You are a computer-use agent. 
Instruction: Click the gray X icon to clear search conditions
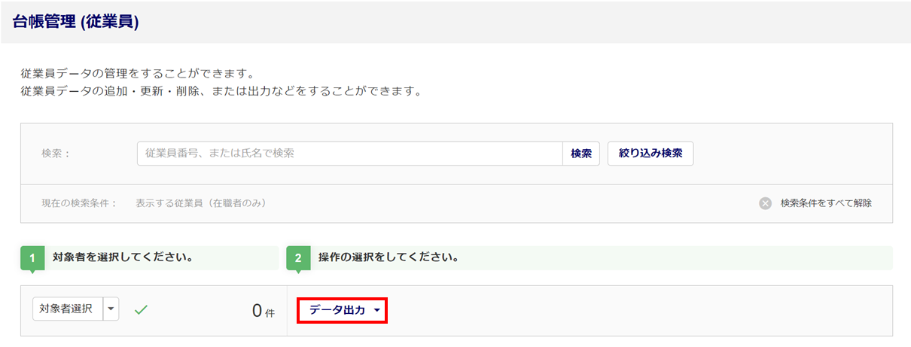765,203
